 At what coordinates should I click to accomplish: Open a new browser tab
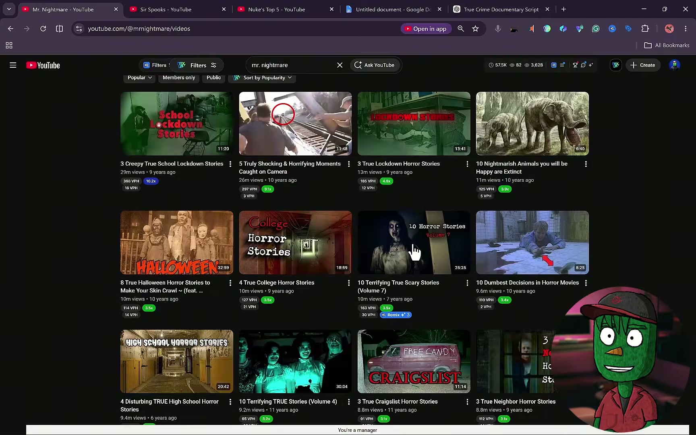[x=563, y=9]
